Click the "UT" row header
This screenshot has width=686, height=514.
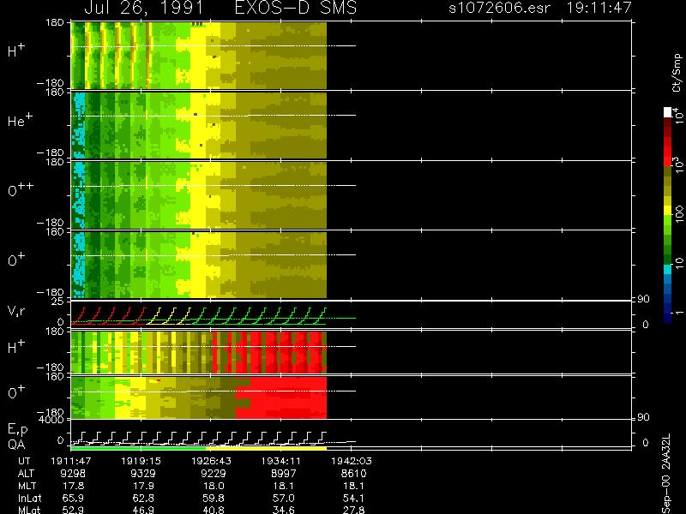[24, 461]
